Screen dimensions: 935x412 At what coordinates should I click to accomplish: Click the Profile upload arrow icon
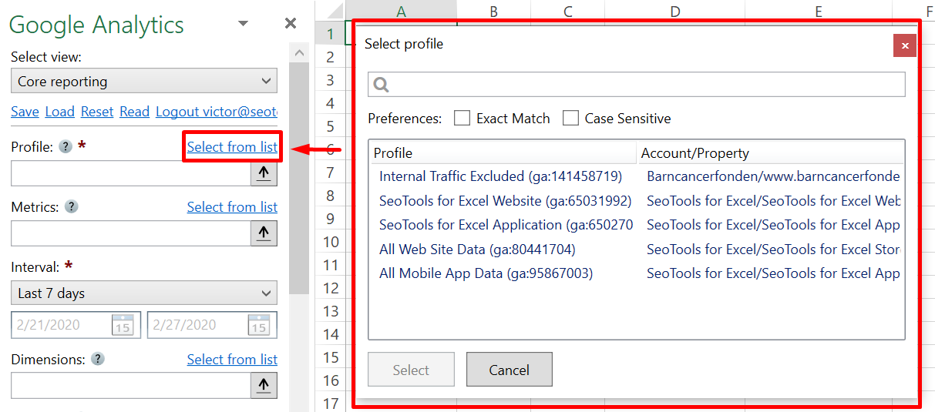[x=264, y=173]
